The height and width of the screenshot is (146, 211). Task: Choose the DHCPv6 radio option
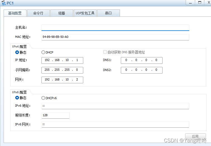(43, 98)
